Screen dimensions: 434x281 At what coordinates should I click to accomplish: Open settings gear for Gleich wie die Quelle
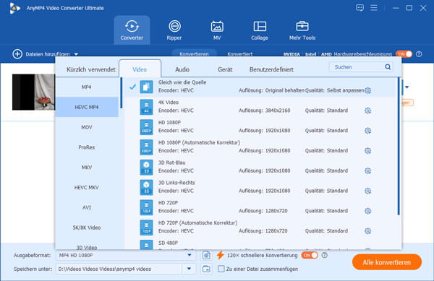tap(368, 90)
